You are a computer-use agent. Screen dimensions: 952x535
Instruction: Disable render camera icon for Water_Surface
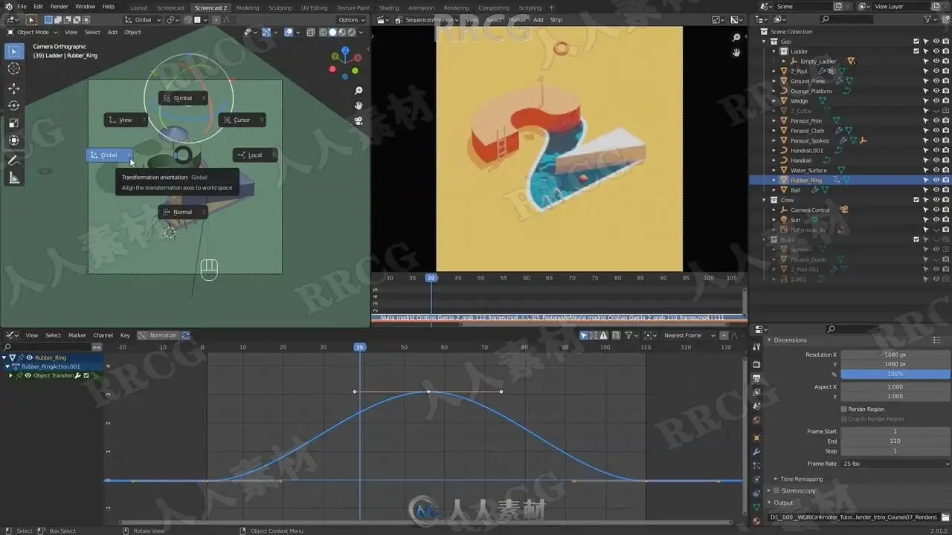[945, 170]
